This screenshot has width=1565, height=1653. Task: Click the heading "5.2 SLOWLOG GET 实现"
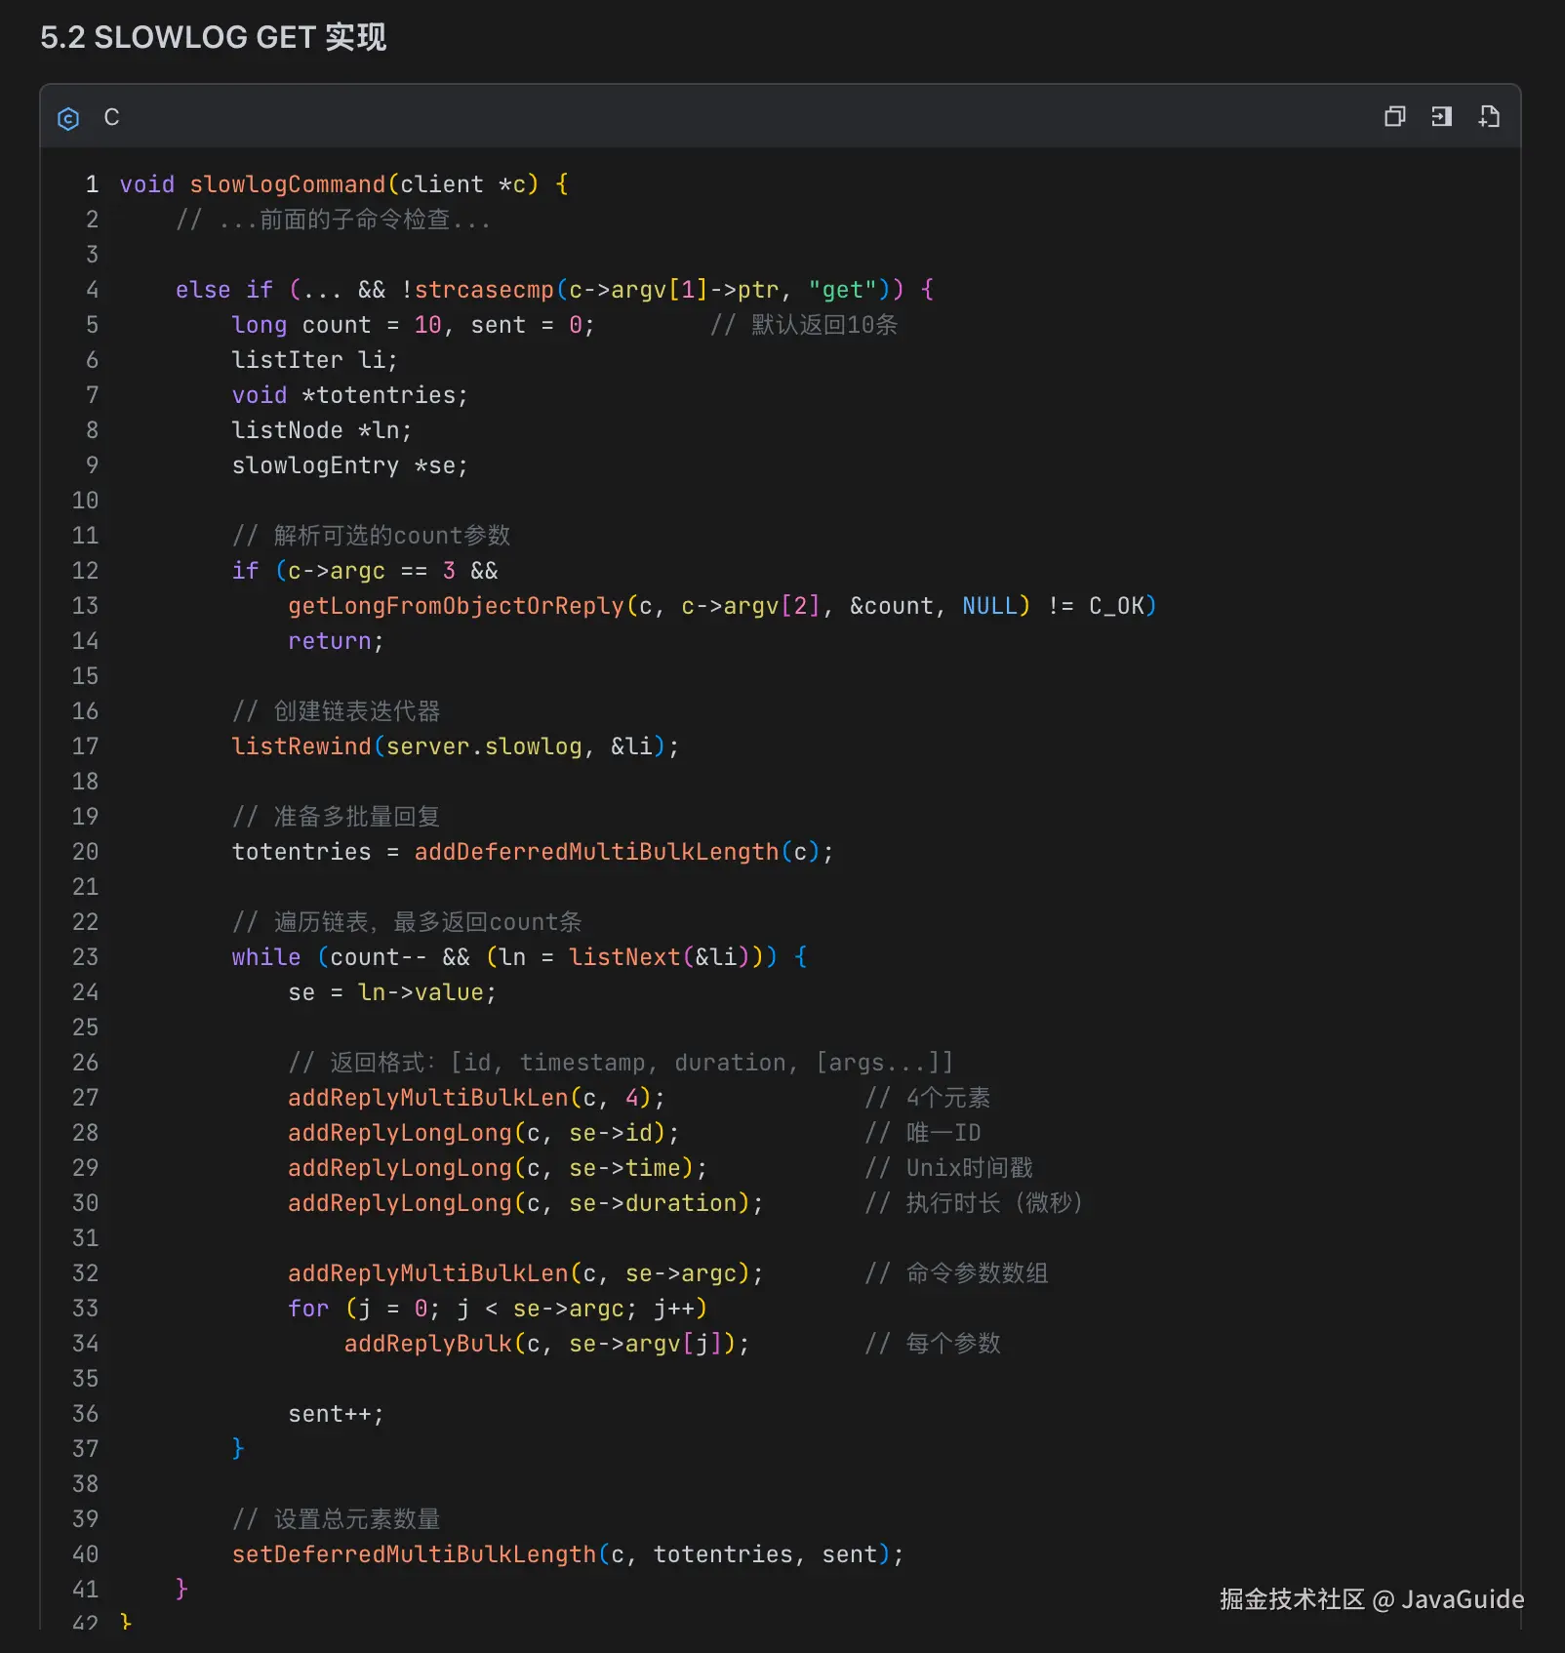[x=214, y=37]
